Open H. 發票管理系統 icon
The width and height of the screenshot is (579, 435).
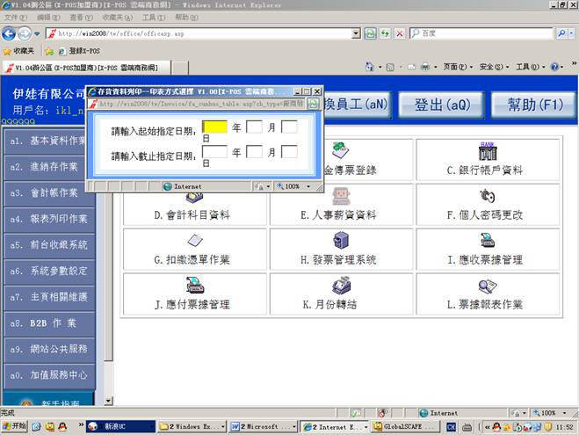[340, 241]
